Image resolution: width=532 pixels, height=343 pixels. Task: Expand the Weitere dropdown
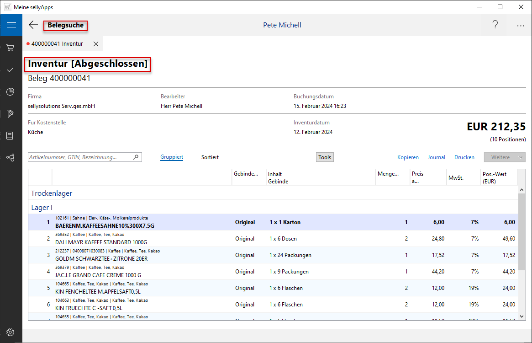(505, 157)
